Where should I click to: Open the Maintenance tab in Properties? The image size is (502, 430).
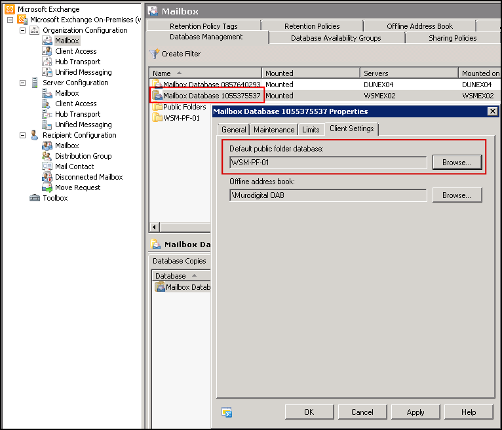tap(274, 130)
